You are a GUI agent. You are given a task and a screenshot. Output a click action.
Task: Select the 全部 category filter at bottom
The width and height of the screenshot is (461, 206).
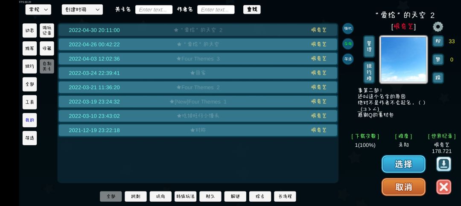pyautogui.click(x=111, y=196)
